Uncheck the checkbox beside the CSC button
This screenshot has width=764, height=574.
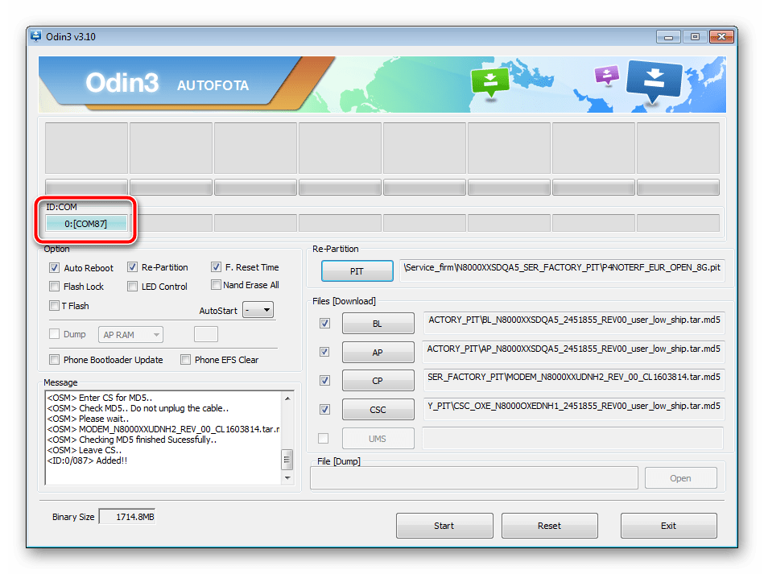click(x=324, y=409)
